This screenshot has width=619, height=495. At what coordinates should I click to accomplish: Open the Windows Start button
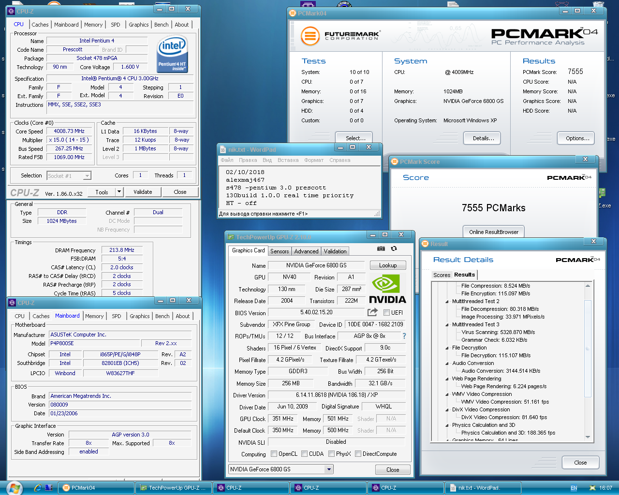pos(14,488)
